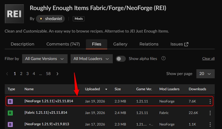Viewport: 222px width, 129px height.
Task: Open the external Issues link icon
Action: tap(186, 44)
